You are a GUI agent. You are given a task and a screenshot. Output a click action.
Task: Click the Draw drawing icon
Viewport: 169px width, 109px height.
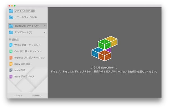click(11, 64)
